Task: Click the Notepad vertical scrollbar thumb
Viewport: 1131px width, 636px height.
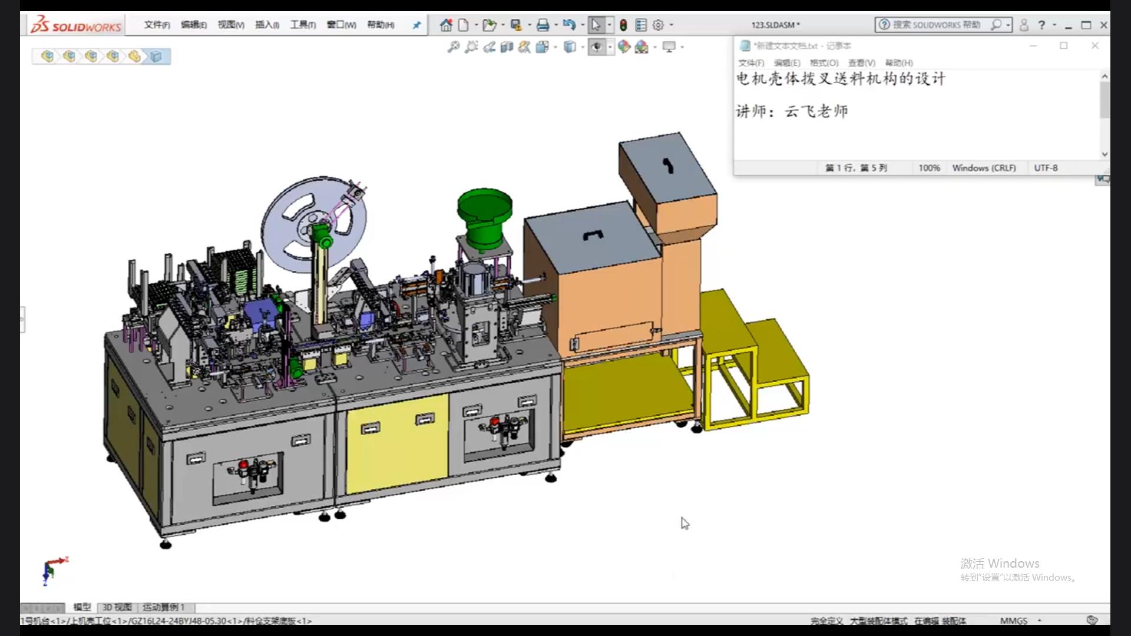Action: pos(1104,100)
